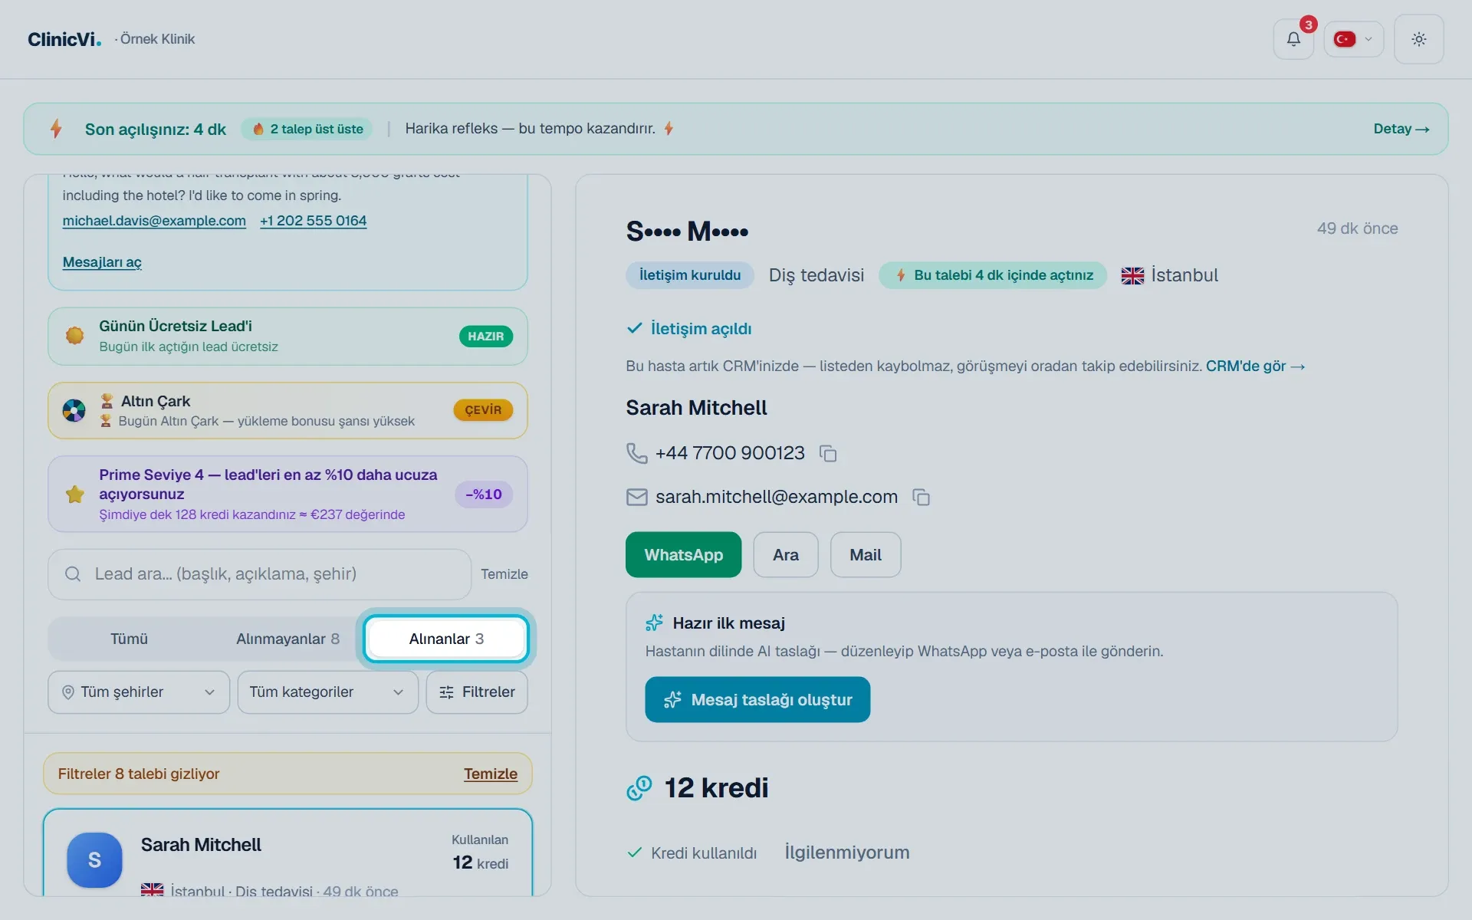Click the ÇEVİR button
The image size is (1472, 920).
(483, 410)
